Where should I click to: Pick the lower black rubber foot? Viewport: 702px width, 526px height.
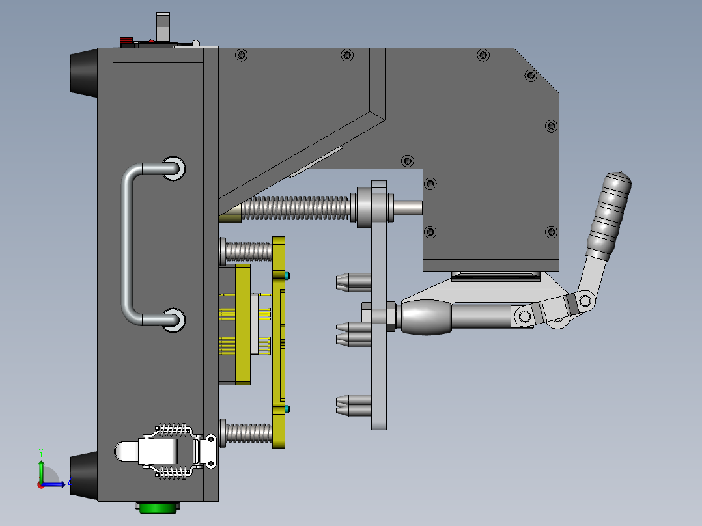(x=84, y=475)
